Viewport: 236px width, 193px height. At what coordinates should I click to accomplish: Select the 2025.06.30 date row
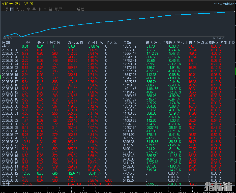[10, 50]
